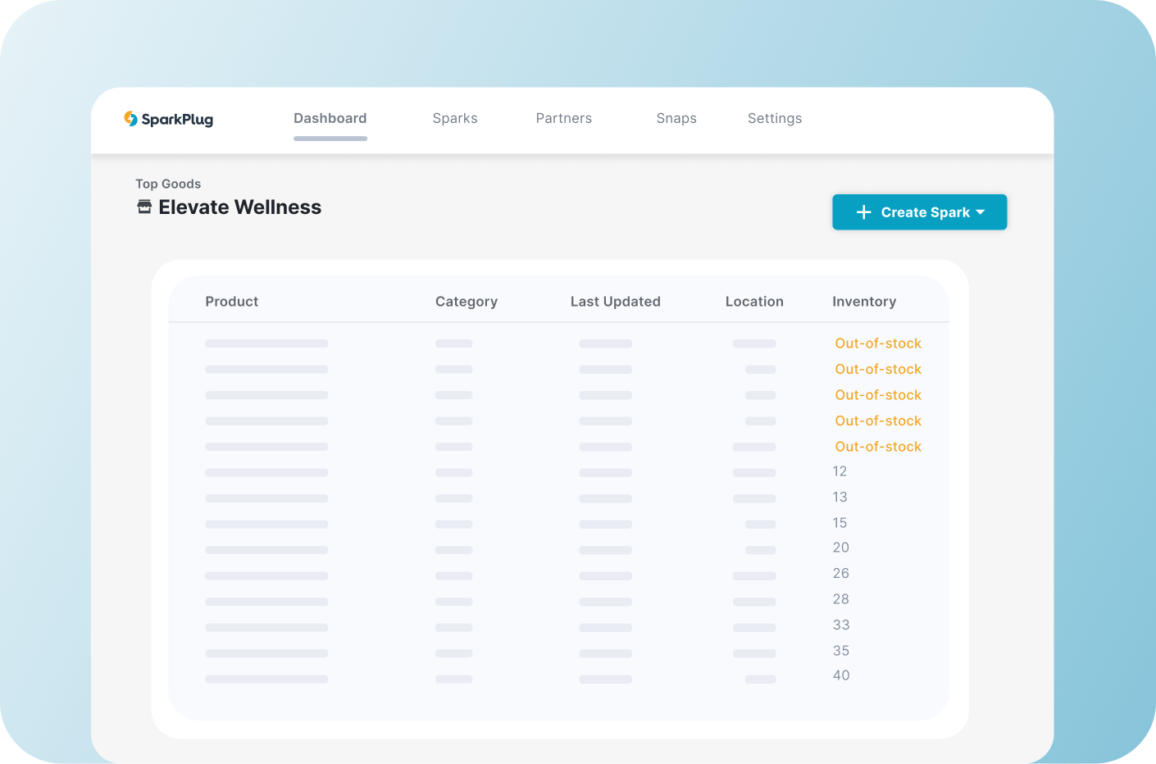Viewport: 1156px width, 764px height.
Task: Switch to the Sparks tab
Action: 455,118
